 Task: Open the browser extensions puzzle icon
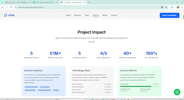pos(172,7)
